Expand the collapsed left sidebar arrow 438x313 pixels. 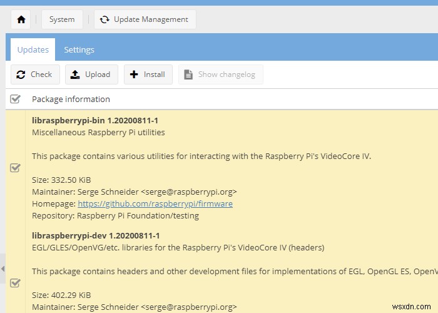[3, 269]
